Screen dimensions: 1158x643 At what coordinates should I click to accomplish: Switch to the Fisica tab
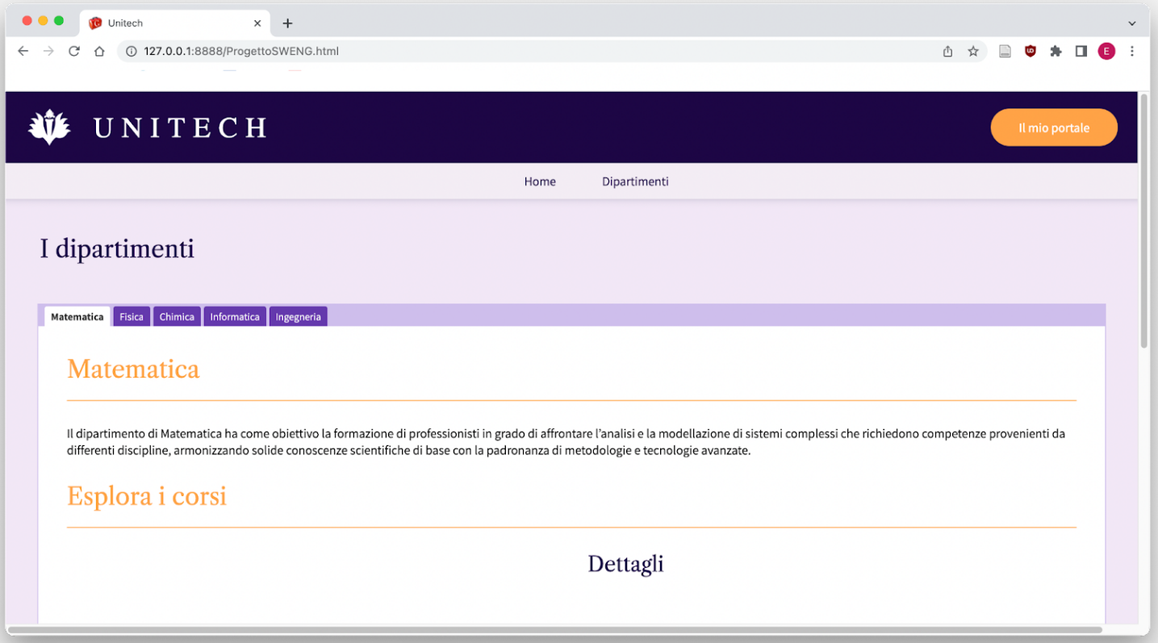tap(132, 316)
